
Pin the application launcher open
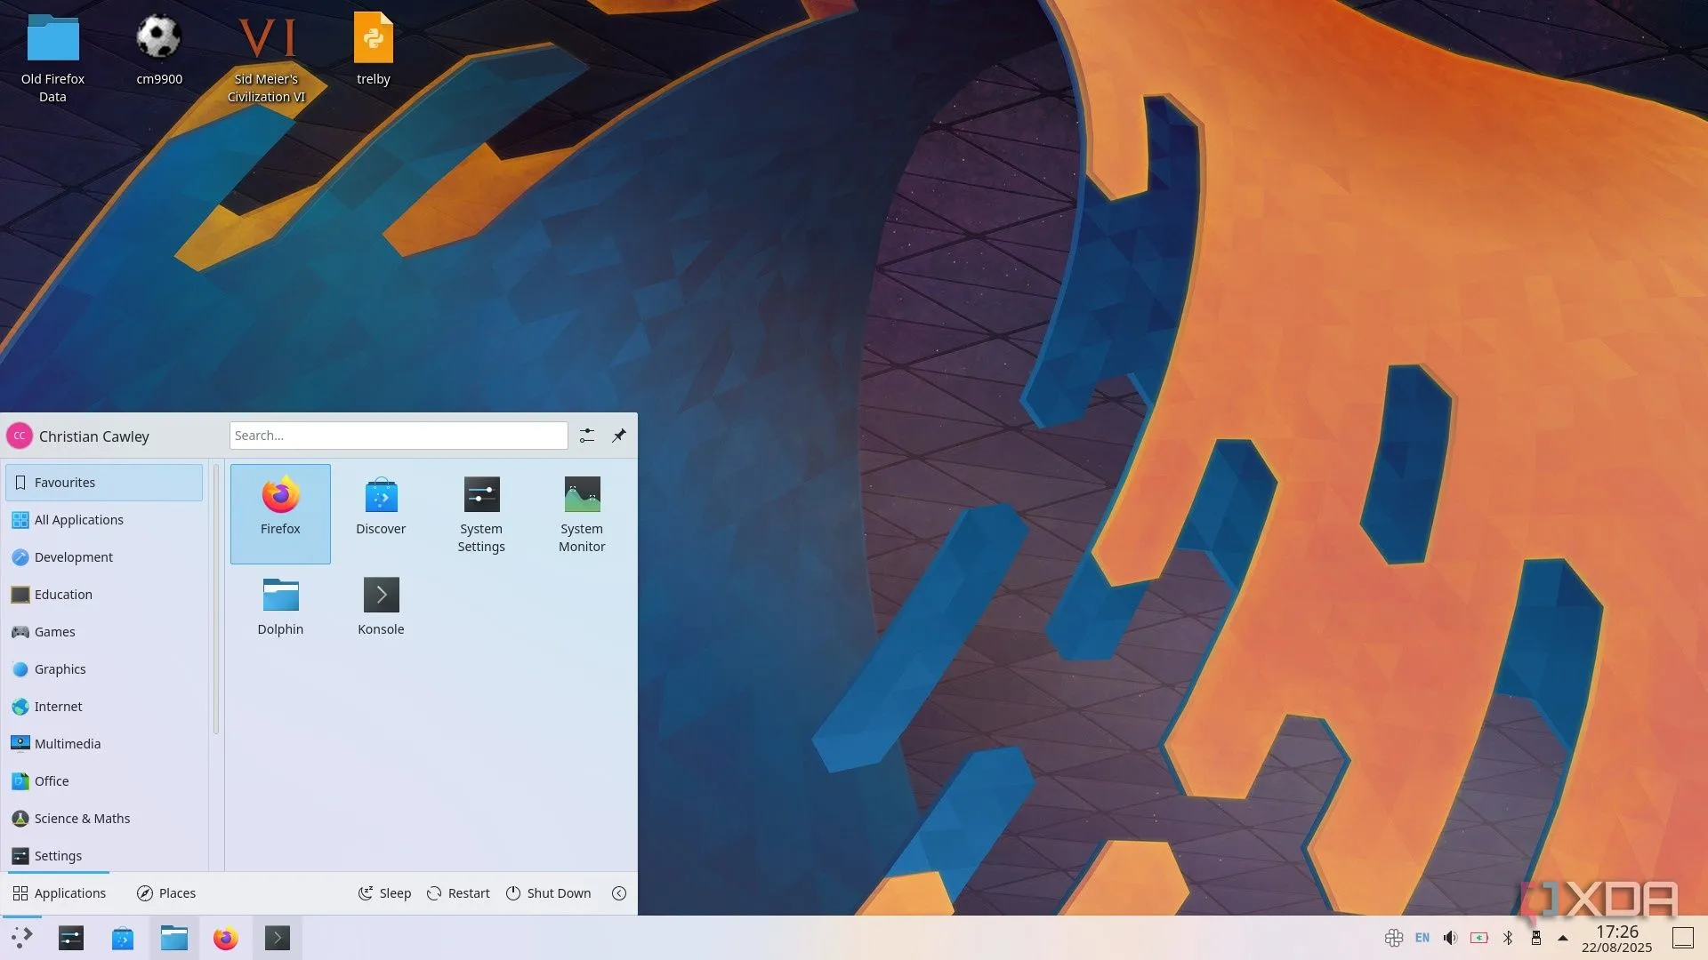tap(618, 435)
